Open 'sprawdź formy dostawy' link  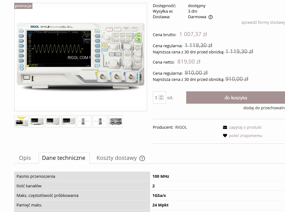tap(263, 23)
